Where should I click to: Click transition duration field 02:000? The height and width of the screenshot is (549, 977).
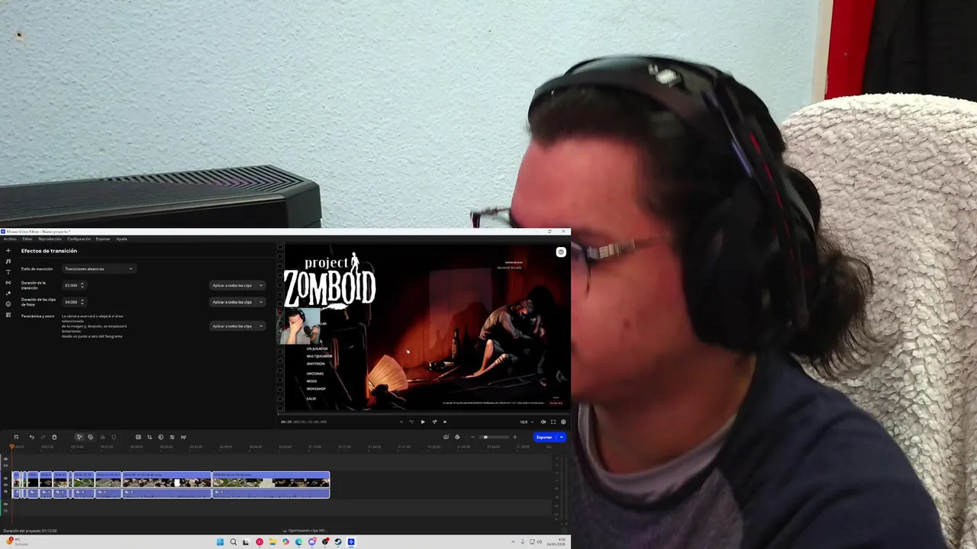pyautogui.click(x=71, y=285)
